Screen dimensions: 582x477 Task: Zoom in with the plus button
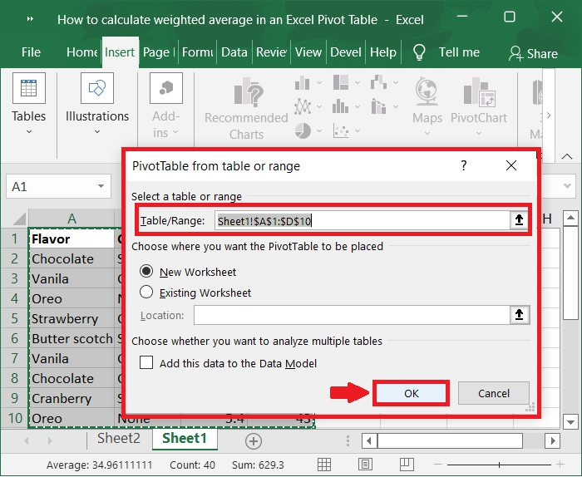click(560, 465)
